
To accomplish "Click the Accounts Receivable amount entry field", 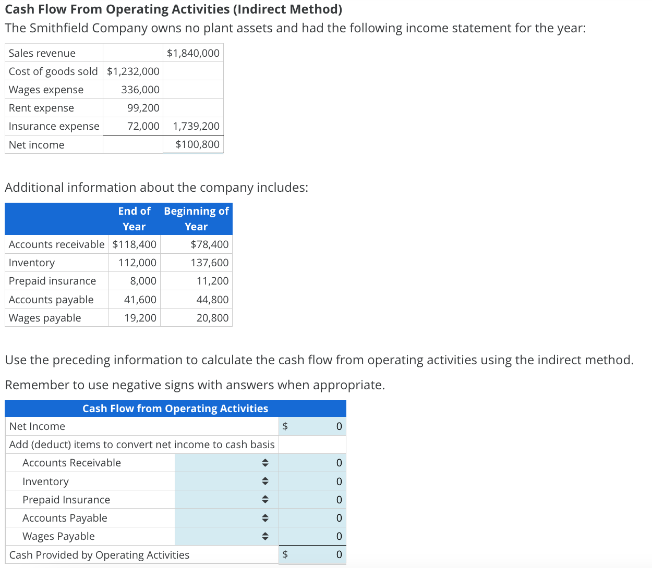I will [312, 463].
